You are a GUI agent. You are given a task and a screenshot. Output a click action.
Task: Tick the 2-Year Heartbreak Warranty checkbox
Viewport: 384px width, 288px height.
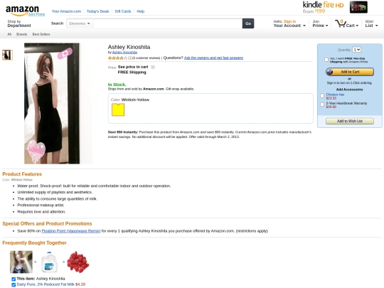coord(322,105)
